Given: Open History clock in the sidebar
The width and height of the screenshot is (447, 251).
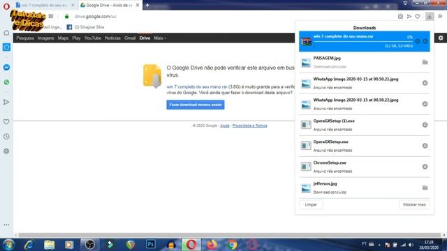Looking at the screenshot, I should coord(6,137).
